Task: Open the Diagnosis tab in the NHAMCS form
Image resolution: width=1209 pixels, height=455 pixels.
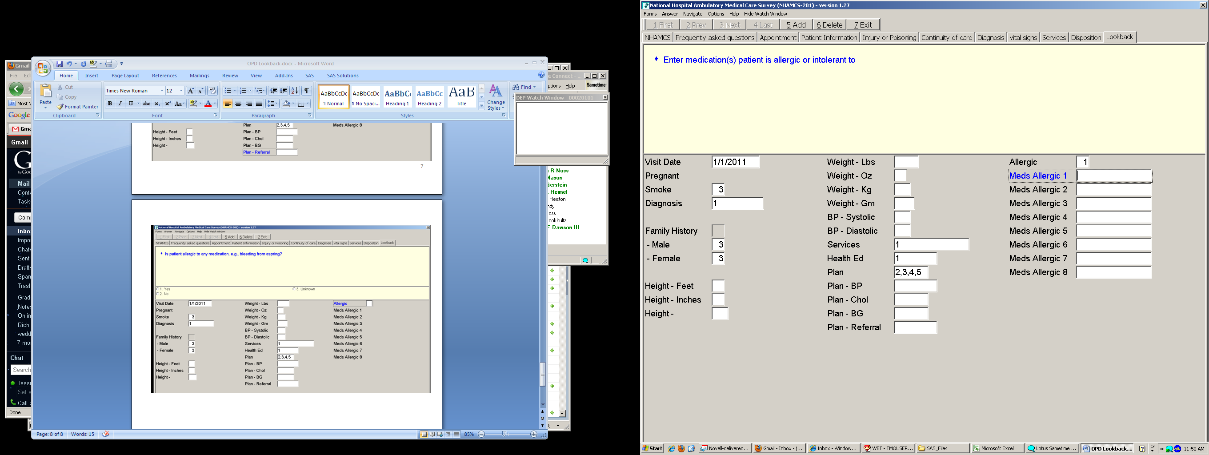Action: pos(990,37)
